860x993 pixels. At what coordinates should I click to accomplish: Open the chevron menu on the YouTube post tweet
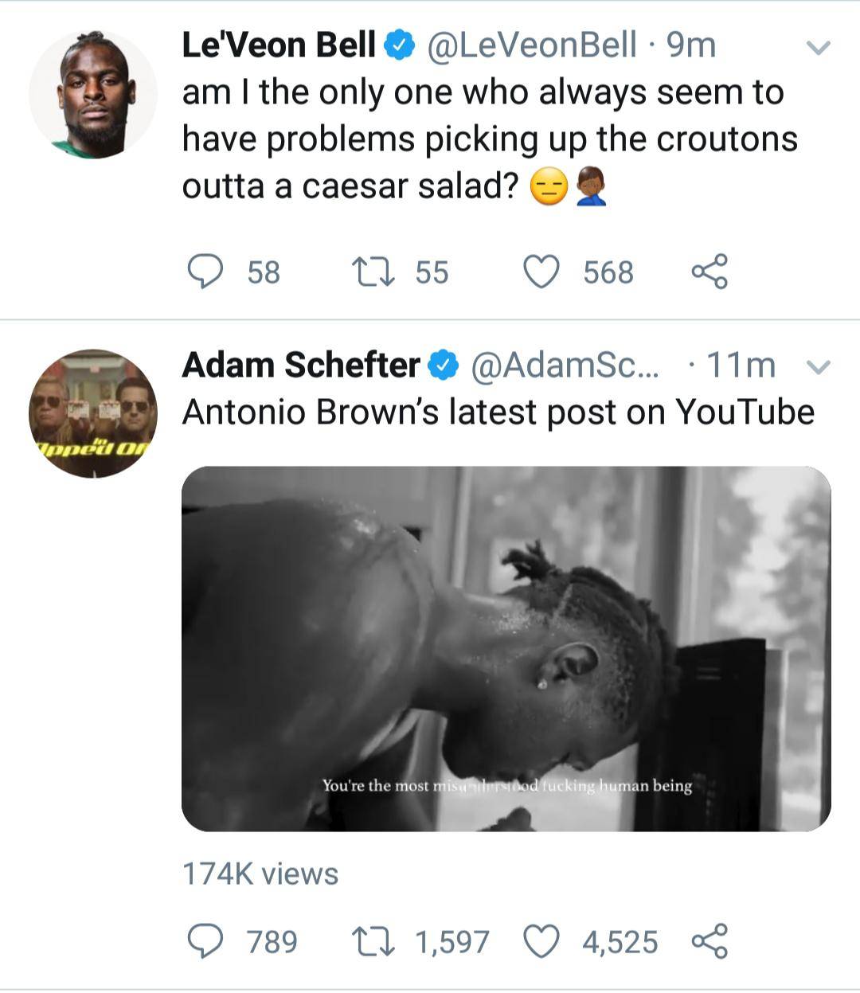(818, 367)
